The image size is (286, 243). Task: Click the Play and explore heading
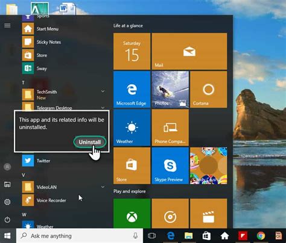130,191
